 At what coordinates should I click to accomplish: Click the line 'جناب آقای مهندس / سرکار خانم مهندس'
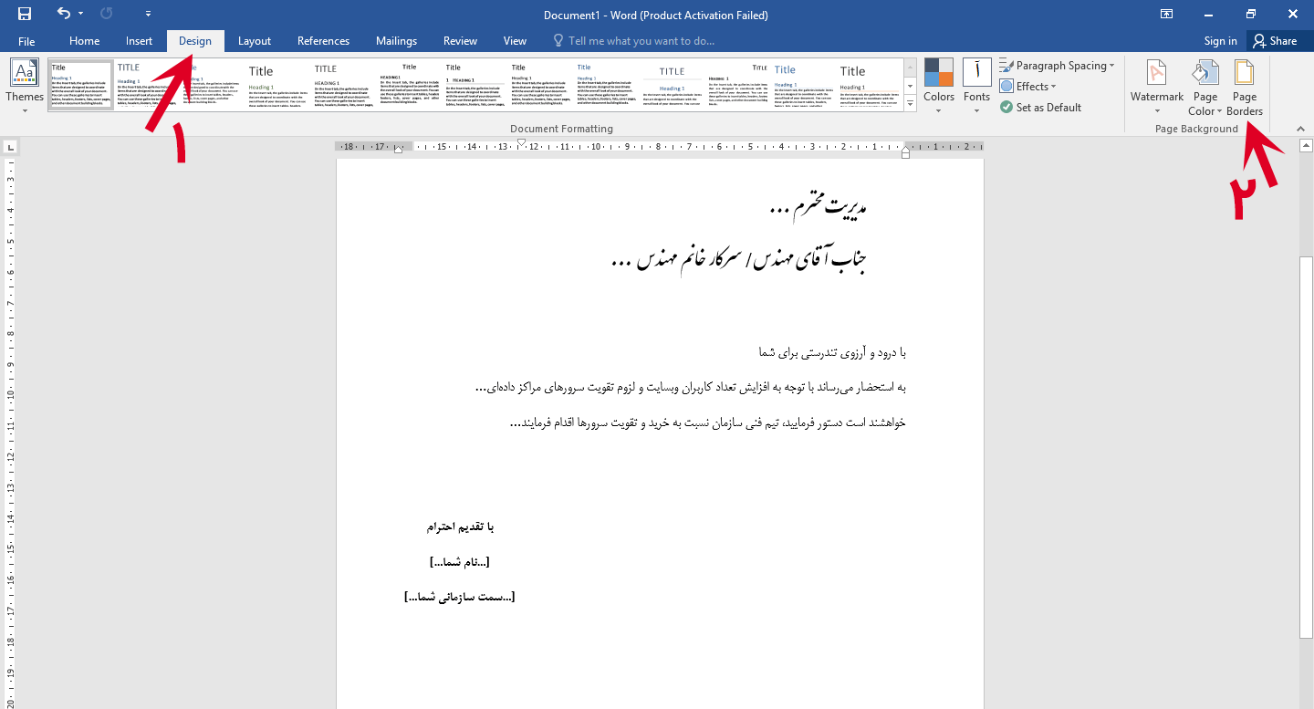[x=738, y=261]
